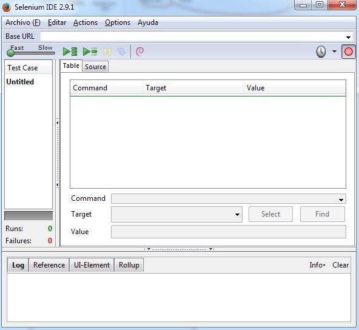Click the Clear log button

(340, 265)
